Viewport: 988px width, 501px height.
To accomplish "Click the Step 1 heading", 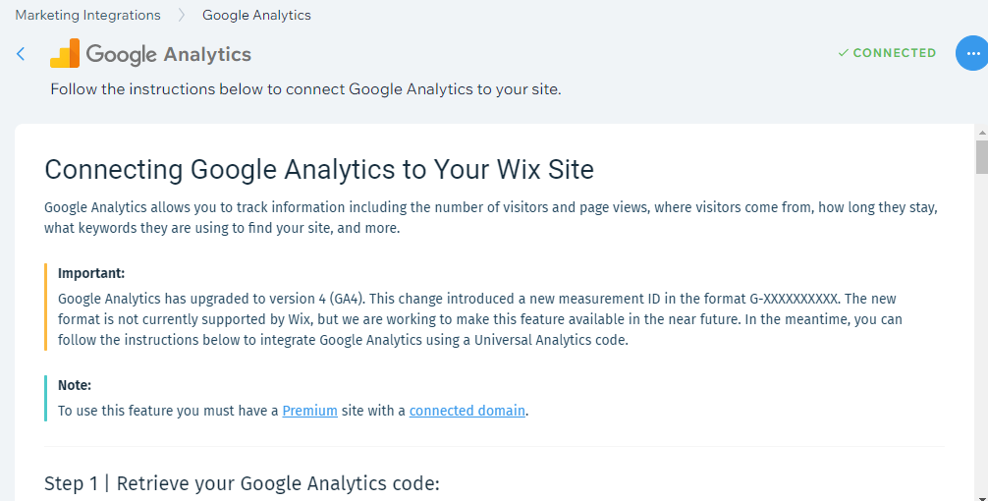I will (x=242, y=482).
